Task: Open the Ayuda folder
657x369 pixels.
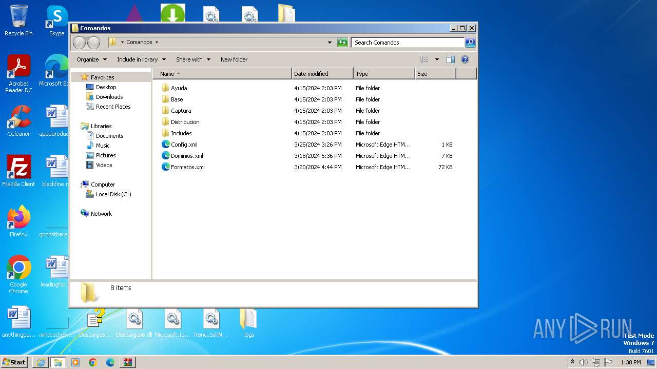Action: 179,88
